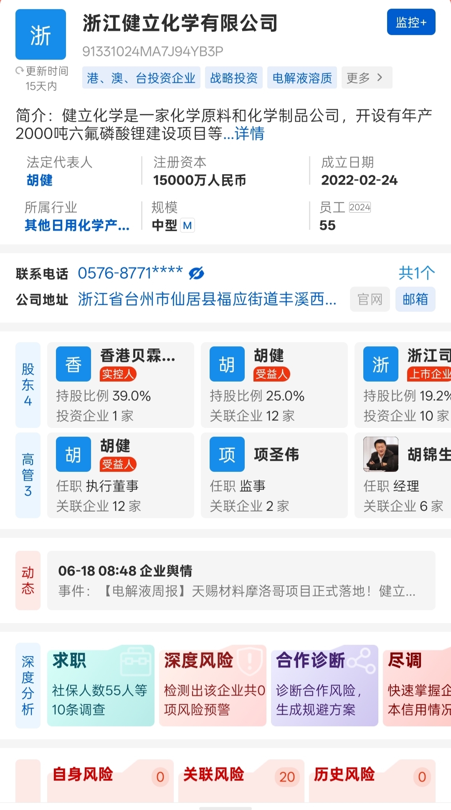
Task: Click 监控+ monitor button
Action: pos(411,22)
